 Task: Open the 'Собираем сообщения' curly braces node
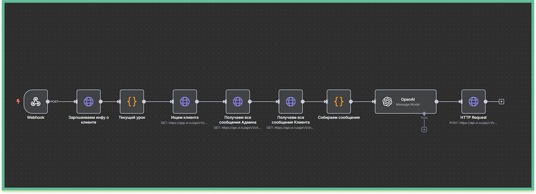coord(338,102)
